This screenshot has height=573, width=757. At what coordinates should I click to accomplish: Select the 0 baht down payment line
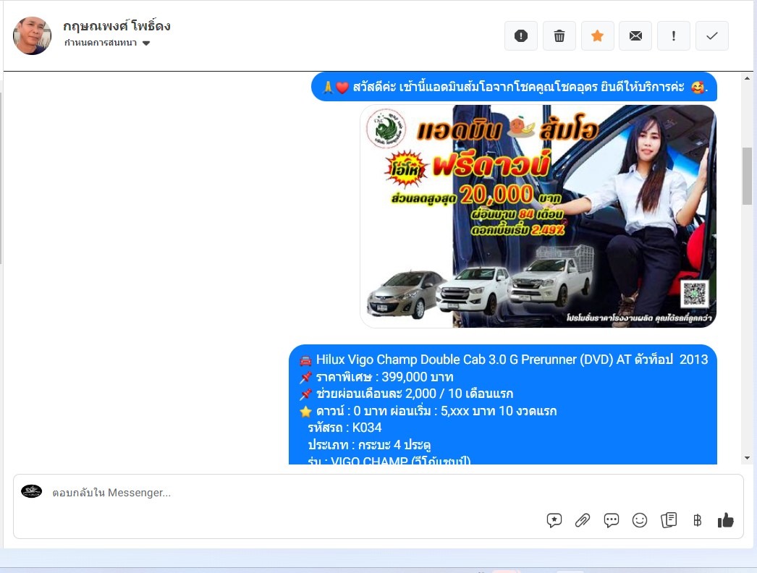click(x=428, y=411)
